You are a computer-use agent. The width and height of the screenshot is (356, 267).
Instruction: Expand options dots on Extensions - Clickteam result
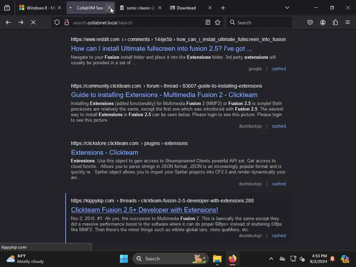pyautogui.click(x=267, y=184)
